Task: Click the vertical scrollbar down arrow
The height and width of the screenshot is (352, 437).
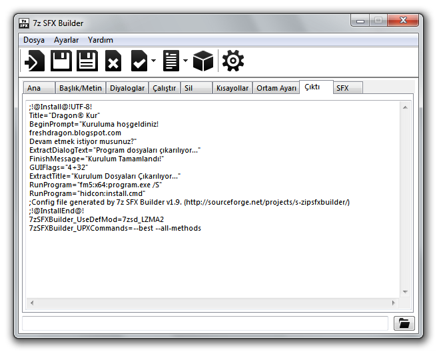Action: [405, 292]
